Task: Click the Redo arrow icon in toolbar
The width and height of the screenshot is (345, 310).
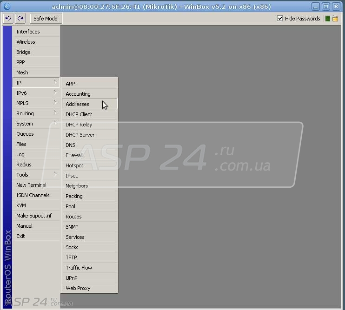Action: 20,19
